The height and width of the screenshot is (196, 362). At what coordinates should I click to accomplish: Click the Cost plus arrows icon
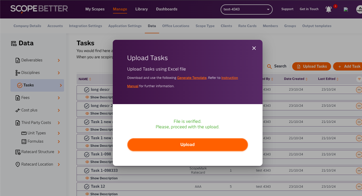(18, 110)
